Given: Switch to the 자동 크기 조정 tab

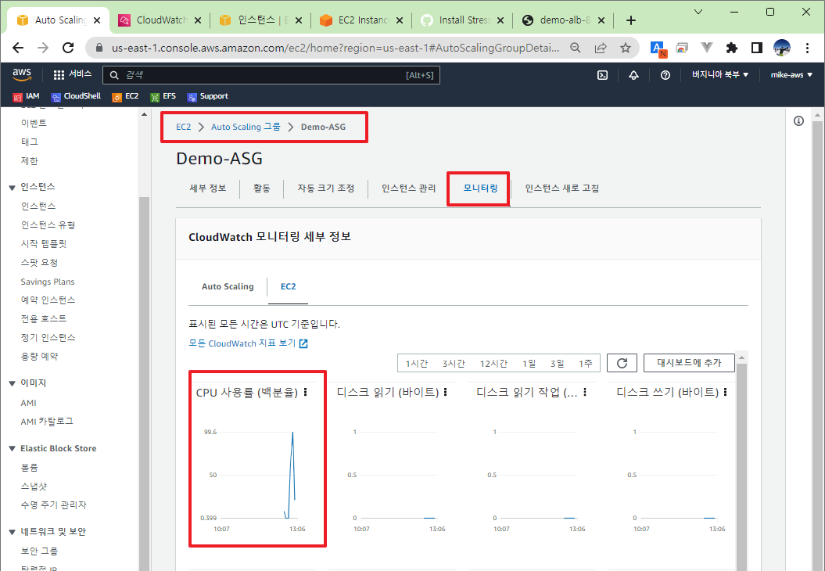Looking at the screenshot, I should coord(325,189).
